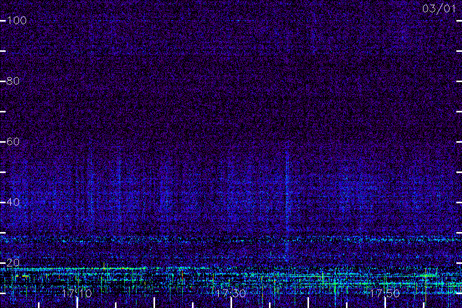Click the 100 frequency axis label

17,21
